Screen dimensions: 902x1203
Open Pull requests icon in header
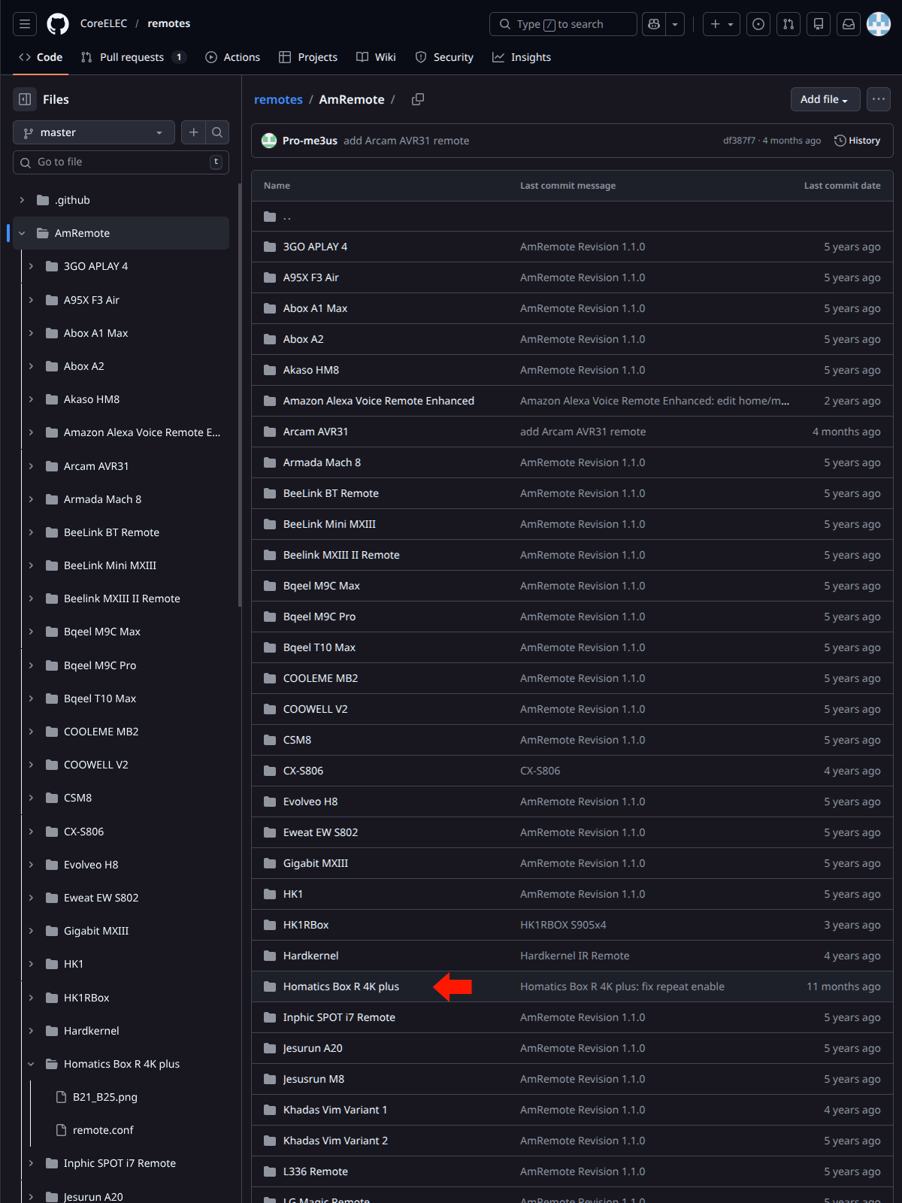(788, 24)
